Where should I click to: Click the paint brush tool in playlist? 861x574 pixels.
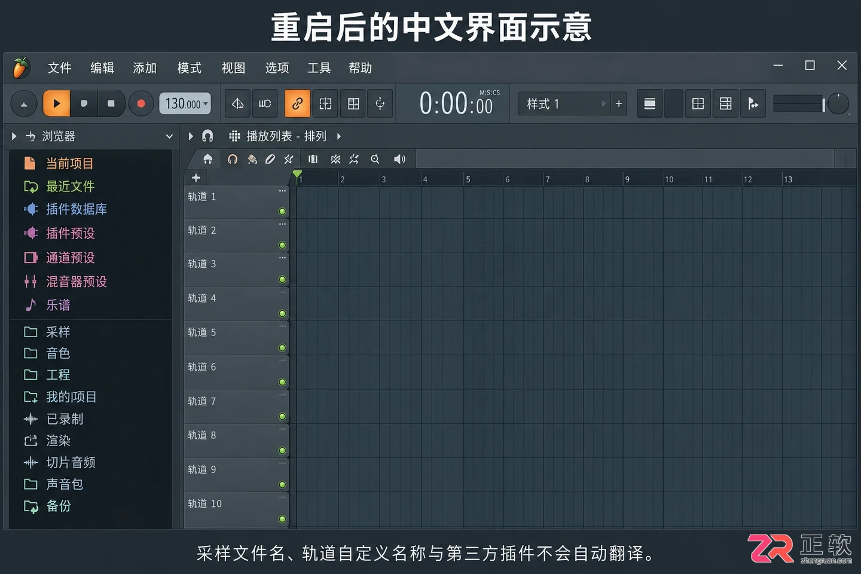pyautogui.click(x=252, y=159)
